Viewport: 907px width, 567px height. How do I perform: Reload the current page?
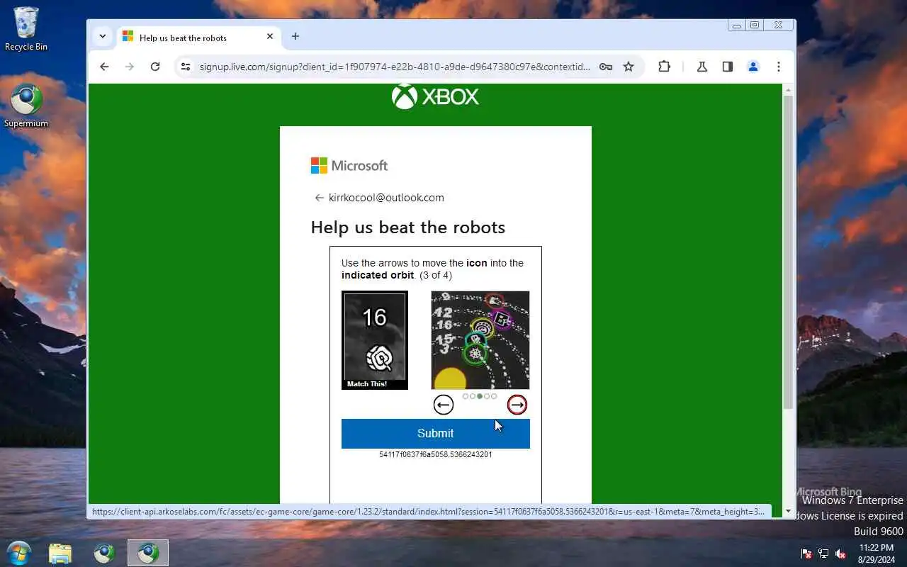[155, 67]
